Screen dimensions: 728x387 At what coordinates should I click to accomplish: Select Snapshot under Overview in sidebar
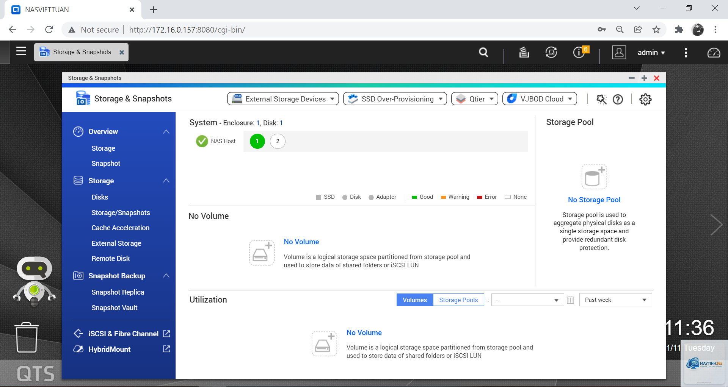[x=106, y=164]
